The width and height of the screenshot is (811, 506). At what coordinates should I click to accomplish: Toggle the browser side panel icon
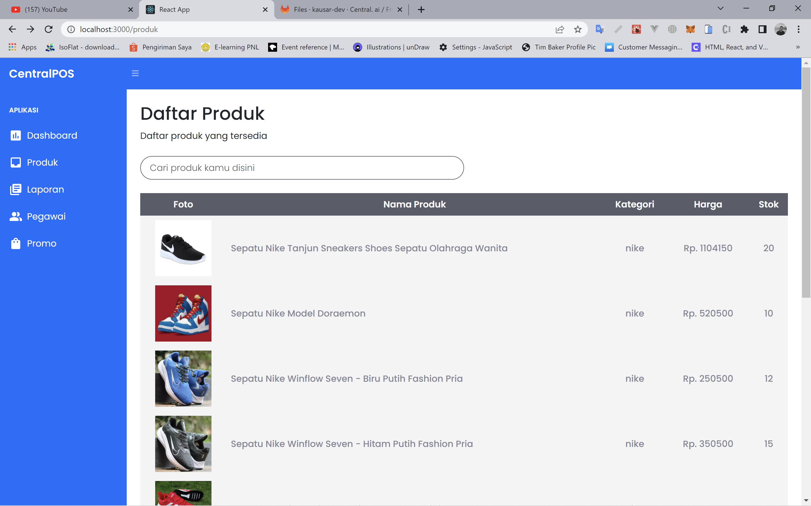point(762,30)
